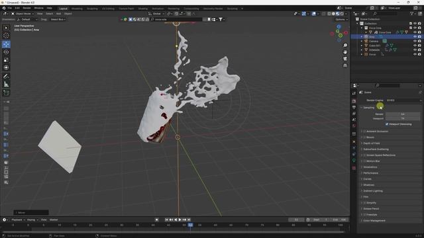The width and height of the screenshot is (424, 238).
Task: Open the File menu
Action: pyautogui.click(x=10, y=9)
